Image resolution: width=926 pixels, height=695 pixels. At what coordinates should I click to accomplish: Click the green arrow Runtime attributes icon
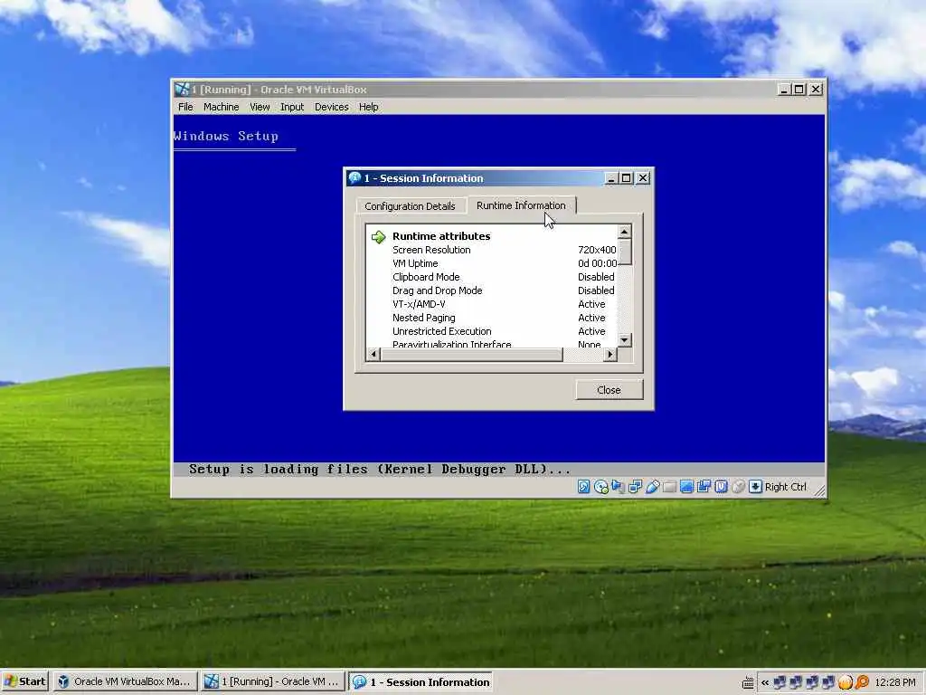379,237
